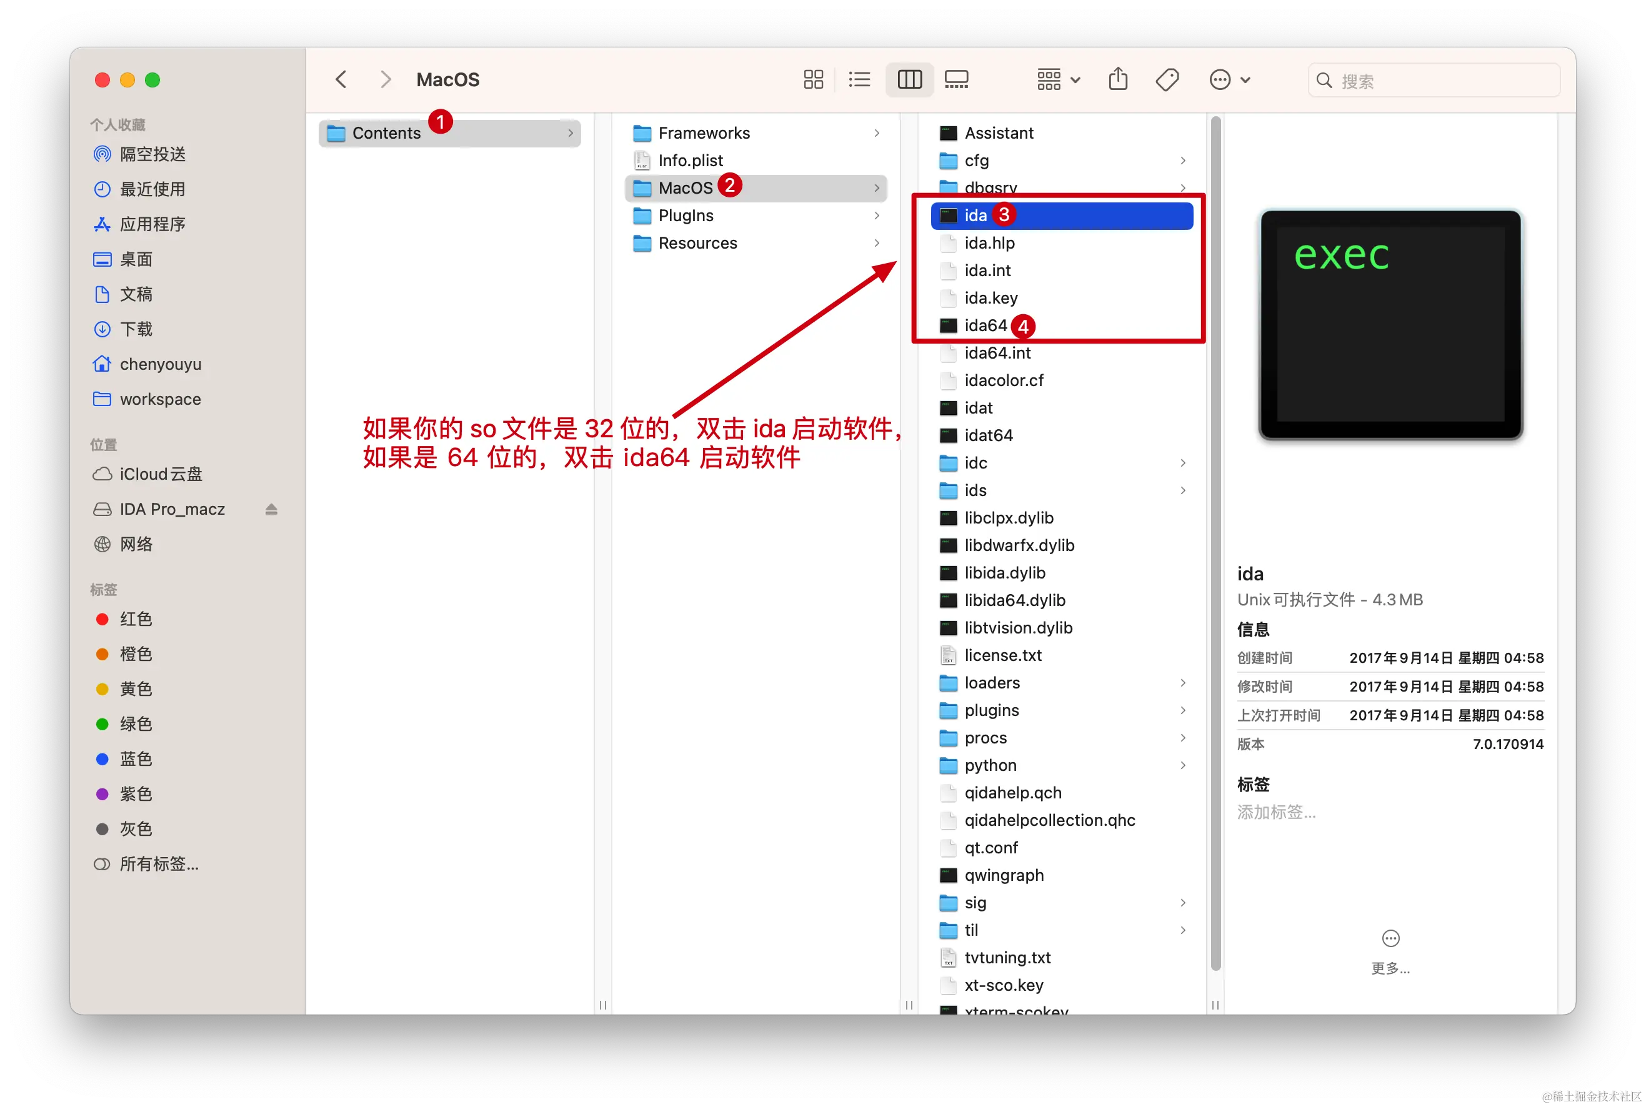1646x1107 pixels.
Task: Select the ida64 executable file
Action: pyautogui.click(x=985, y=325)
